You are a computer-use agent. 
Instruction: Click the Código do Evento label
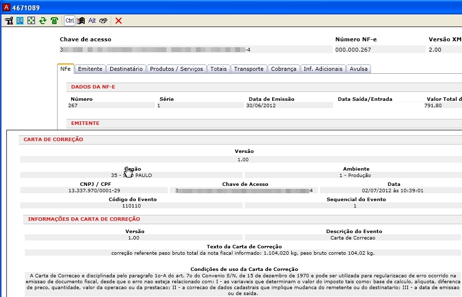pos(132,199)
